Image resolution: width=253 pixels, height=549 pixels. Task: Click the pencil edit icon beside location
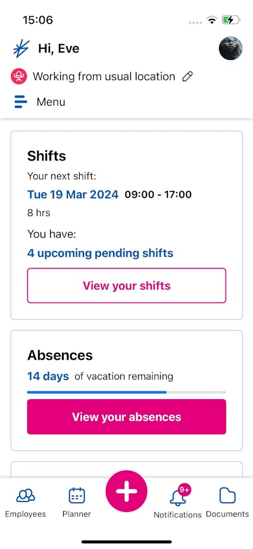[x=188, y=76]
